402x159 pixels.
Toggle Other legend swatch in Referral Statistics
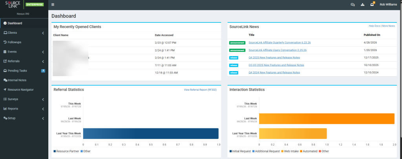(82, 151)
